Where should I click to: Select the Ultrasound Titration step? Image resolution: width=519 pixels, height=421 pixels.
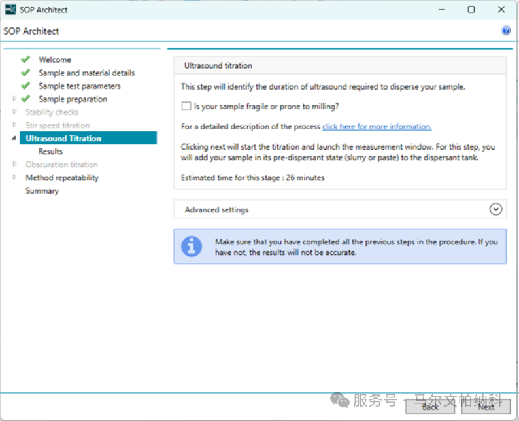63,139
